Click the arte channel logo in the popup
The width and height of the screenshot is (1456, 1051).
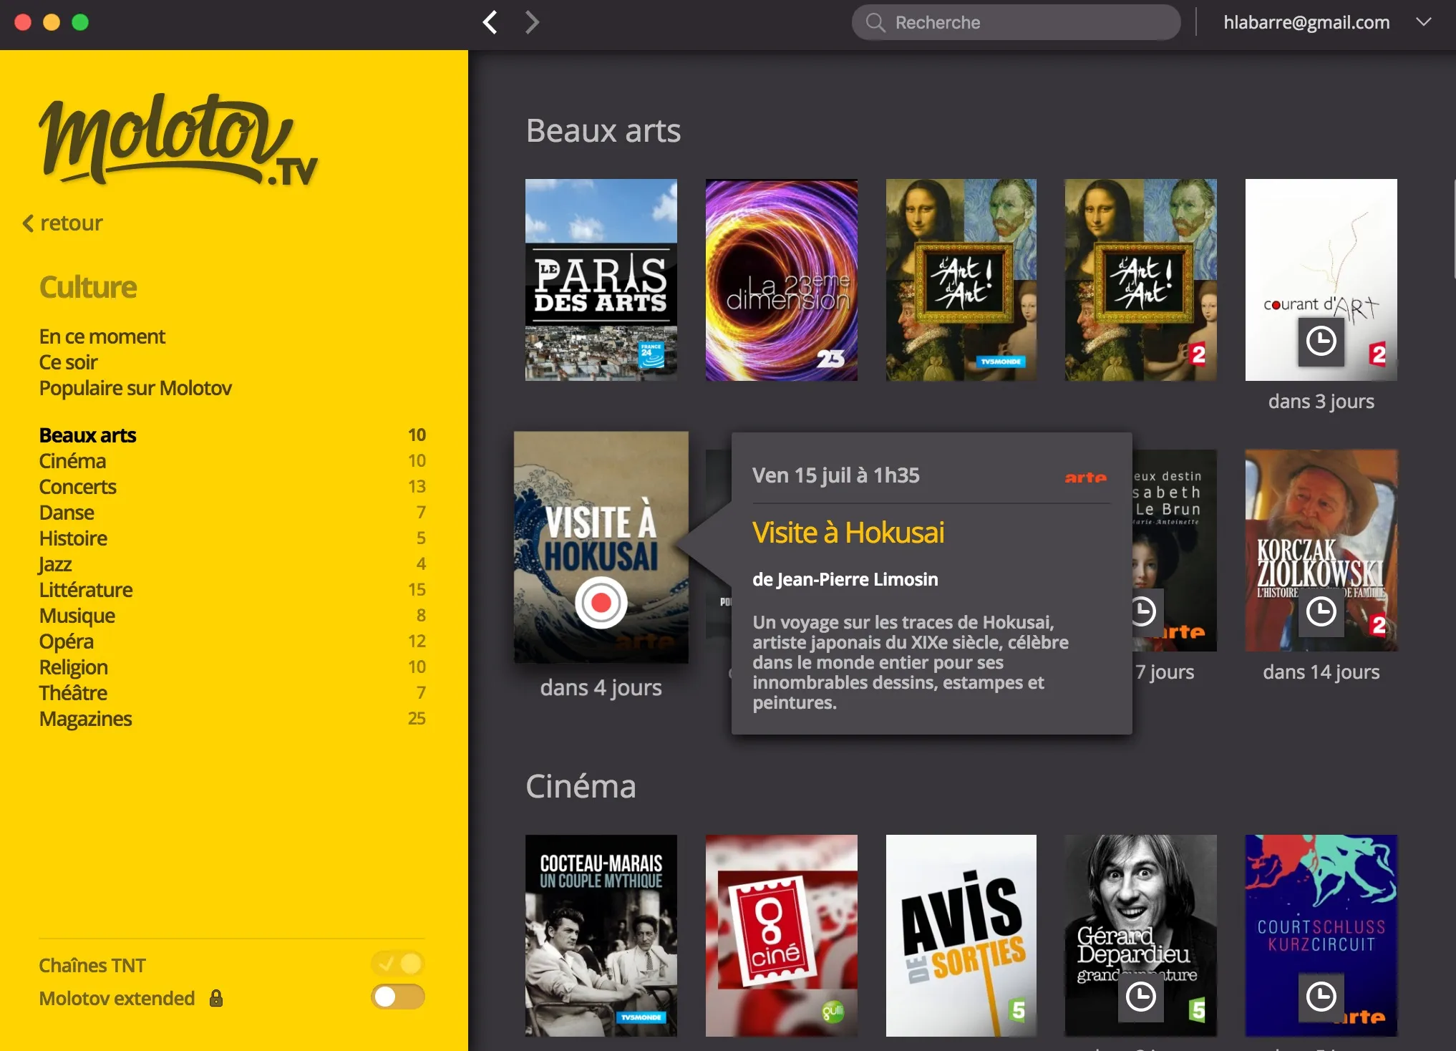point(1085,477)
